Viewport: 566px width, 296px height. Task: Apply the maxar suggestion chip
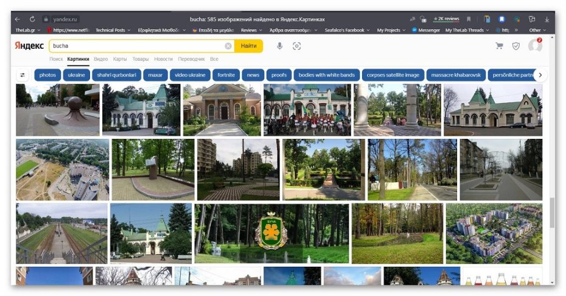pos(155,75)
